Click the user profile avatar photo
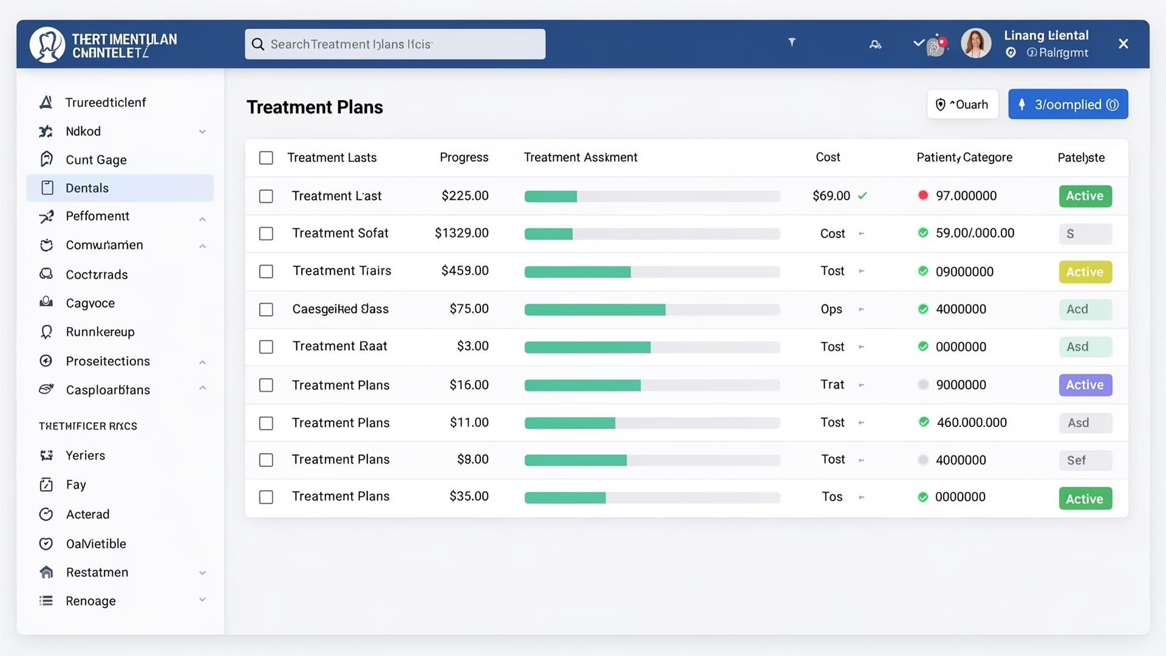Viewport: 1166px width, 656px height. pos(976,44)
